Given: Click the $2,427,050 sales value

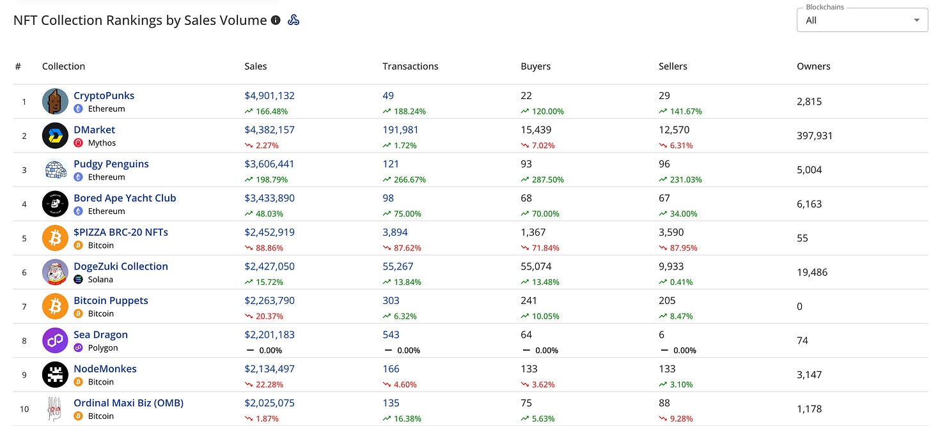Looking at the screenshot, I should (x=270, y=266).
